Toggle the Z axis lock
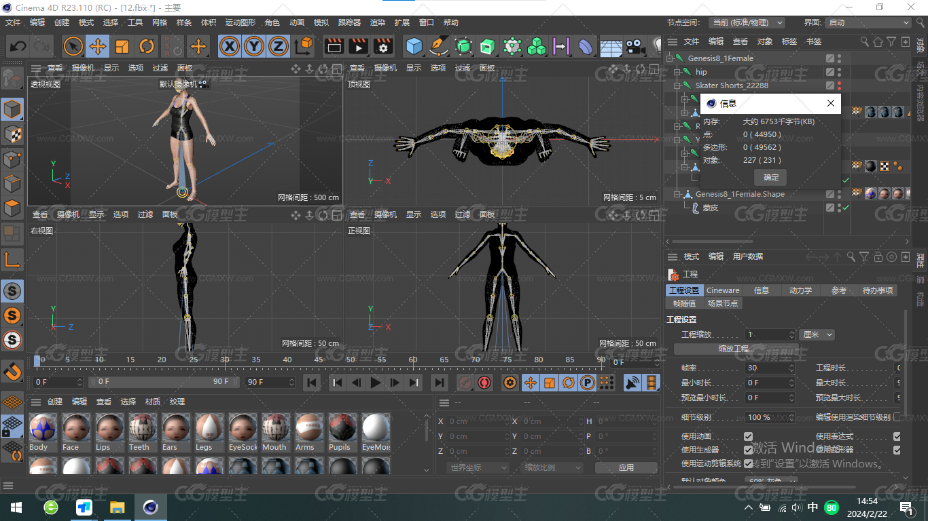This screenshot has width=928, height=521. 279,46
